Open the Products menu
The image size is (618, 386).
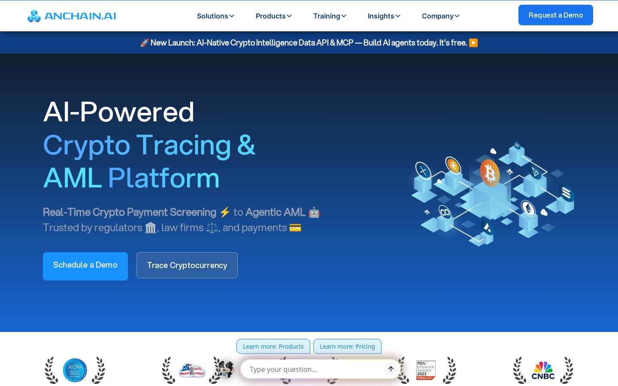pos(273,16)
